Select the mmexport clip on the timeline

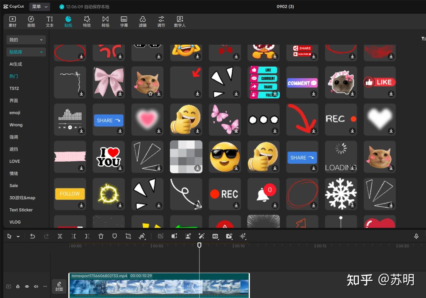point(158,286)
